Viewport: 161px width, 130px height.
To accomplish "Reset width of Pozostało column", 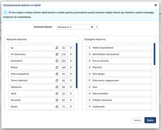I will tap(57, 100).
